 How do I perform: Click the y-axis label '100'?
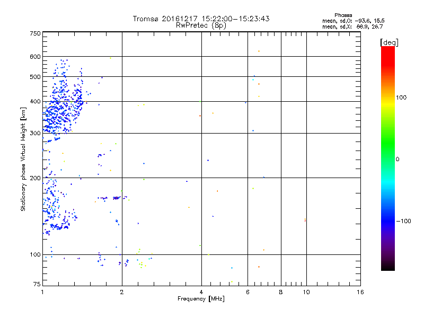pyautogui.click(x=35, y=254)
